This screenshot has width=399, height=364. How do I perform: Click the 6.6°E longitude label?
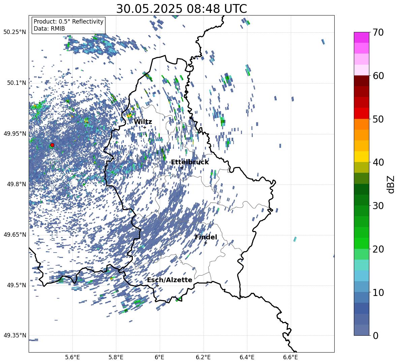(290, 357)
